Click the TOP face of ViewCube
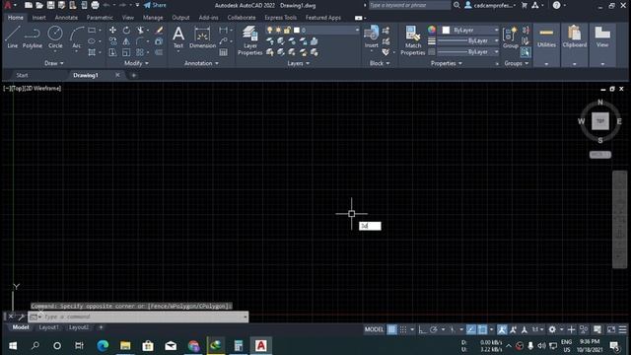Screen dimensions: 631x355 pyautogui.click(x=600, y=121)
